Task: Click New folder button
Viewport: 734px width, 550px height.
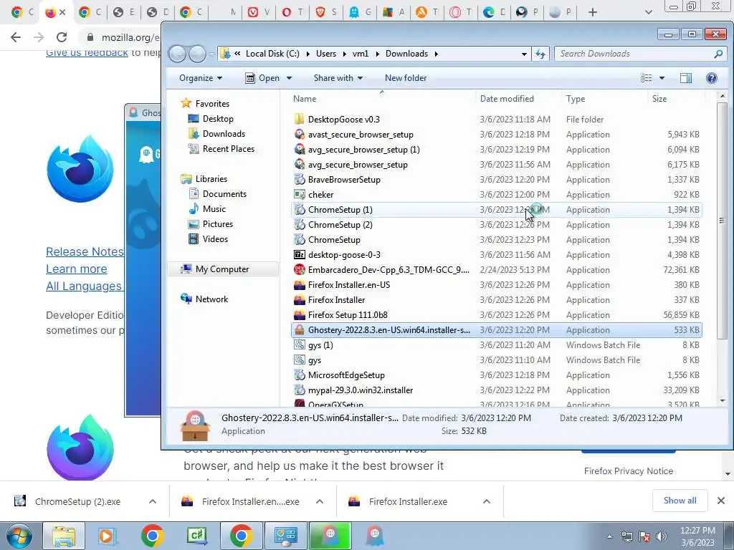Action: [406, 78]
